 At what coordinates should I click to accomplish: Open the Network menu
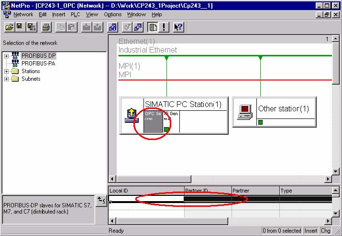coord(23,15)
